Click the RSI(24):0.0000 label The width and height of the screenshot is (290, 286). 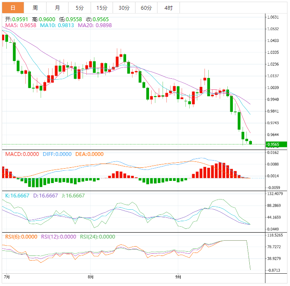97,236
